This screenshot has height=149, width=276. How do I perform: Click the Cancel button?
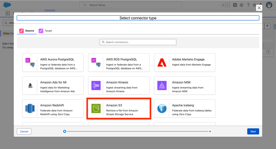point(24,132)
